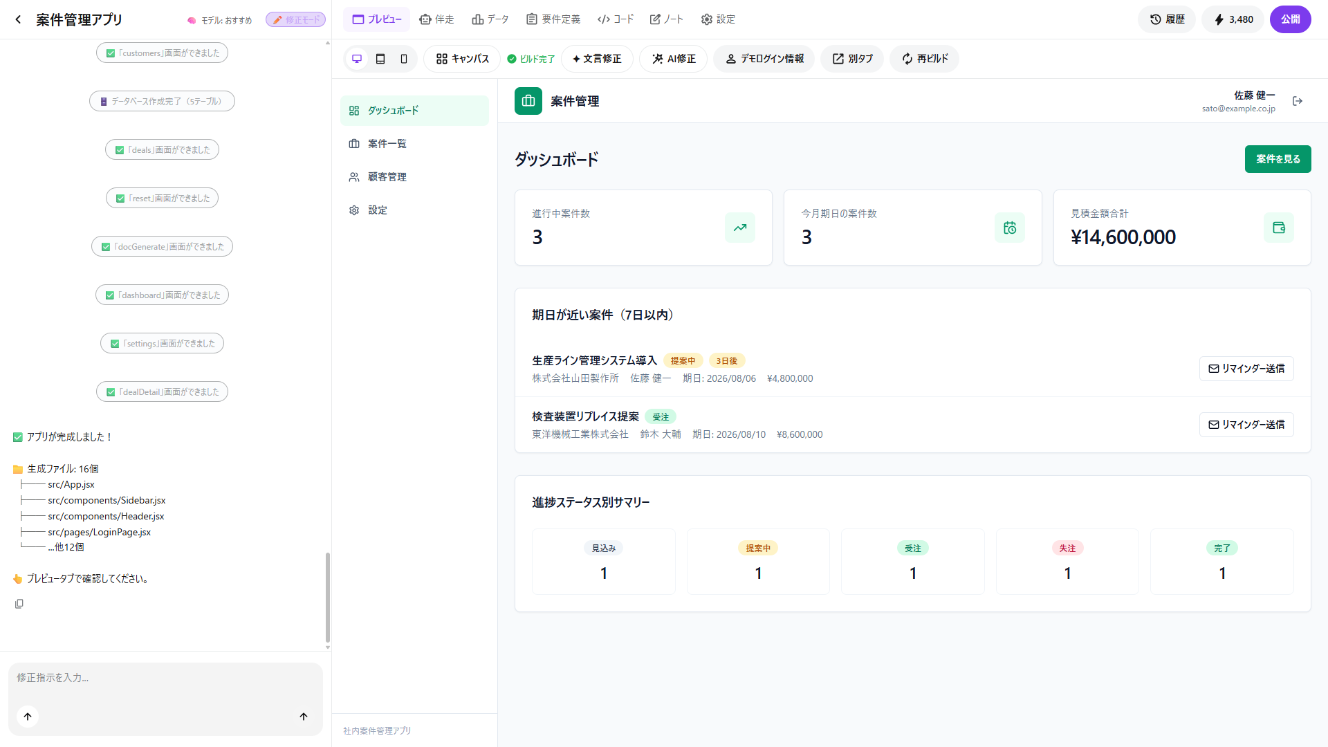The width and height of the screenshot is (1328, 747).
Task: Click the calendar clock icon in 今月期日の案件数 card
Action: tap(1010, 228)
